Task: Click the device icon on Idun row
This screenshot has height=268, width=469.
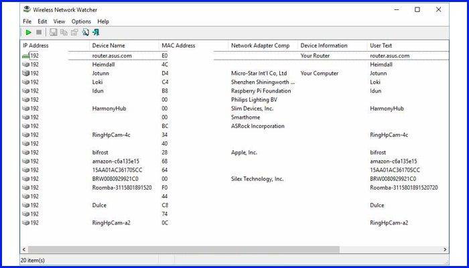Action: pos(25,91)
